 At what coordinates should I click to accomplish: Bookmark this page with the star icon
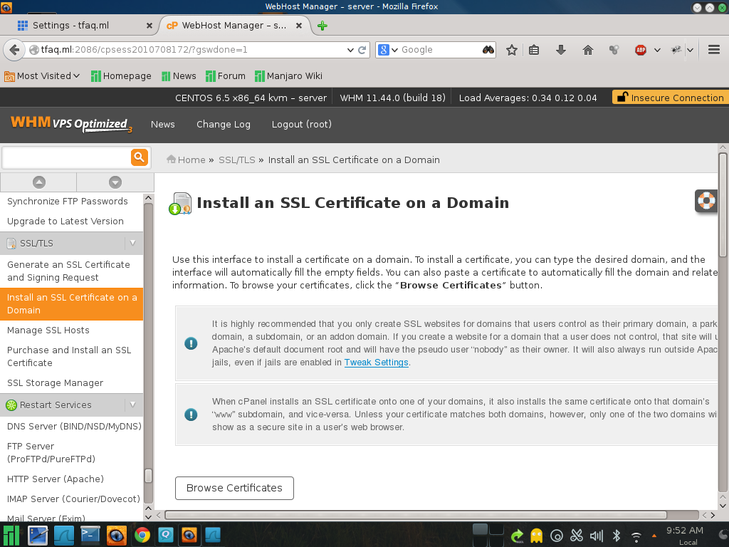[x=511, y=50]
